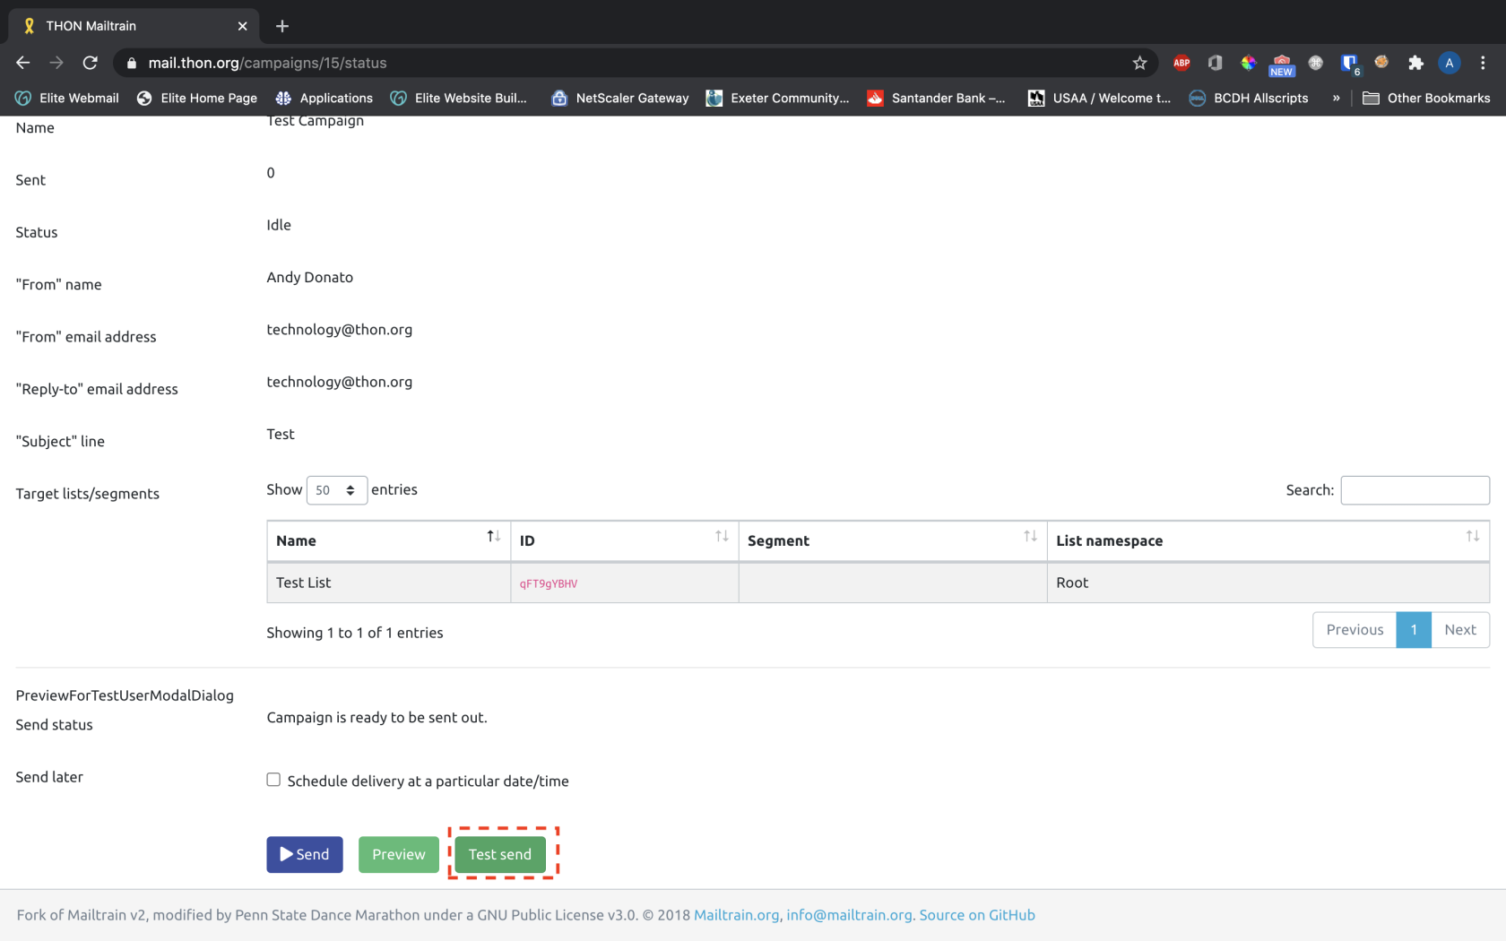1506x941 pixels.
Task: Click the table Search field
Action: pos(1415,490)
